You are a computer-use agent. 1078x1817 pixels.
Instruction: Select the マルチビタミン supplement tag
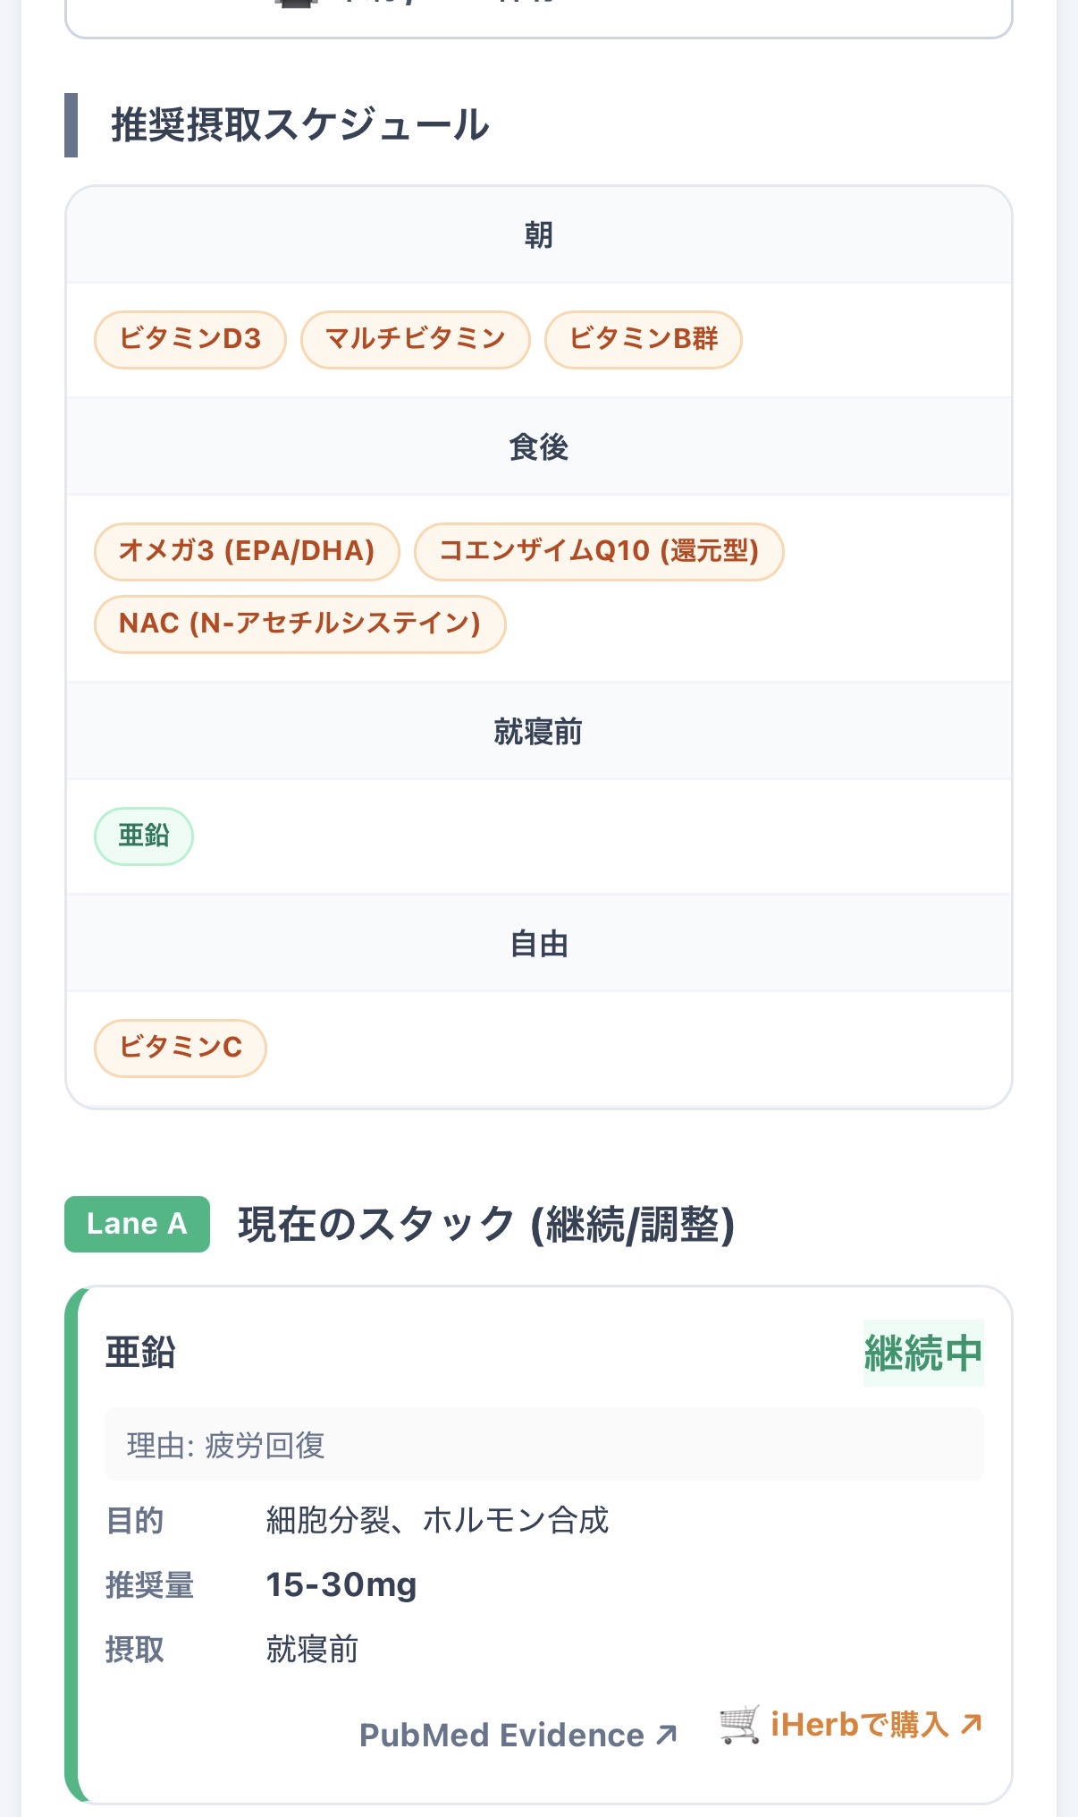[x=416, y=338]
